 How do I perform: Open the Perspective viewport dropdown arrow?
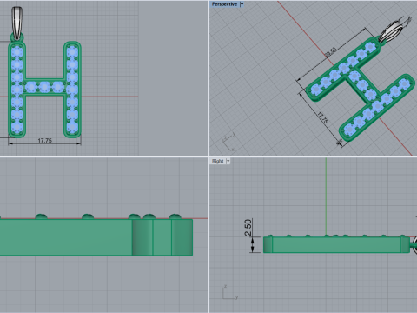click(242, 4)
